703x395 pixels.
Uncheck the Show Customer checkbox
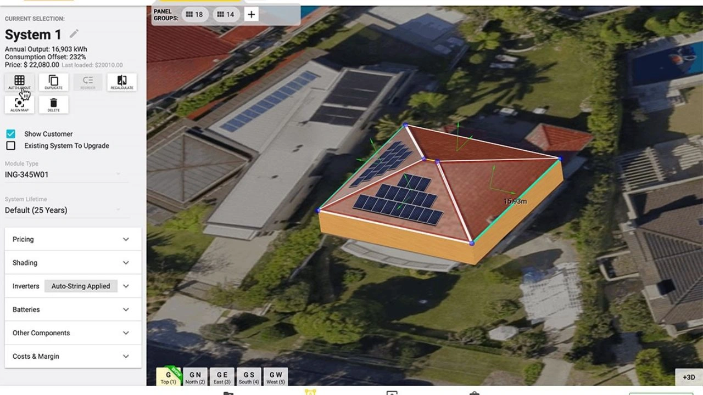pos(10,133)
